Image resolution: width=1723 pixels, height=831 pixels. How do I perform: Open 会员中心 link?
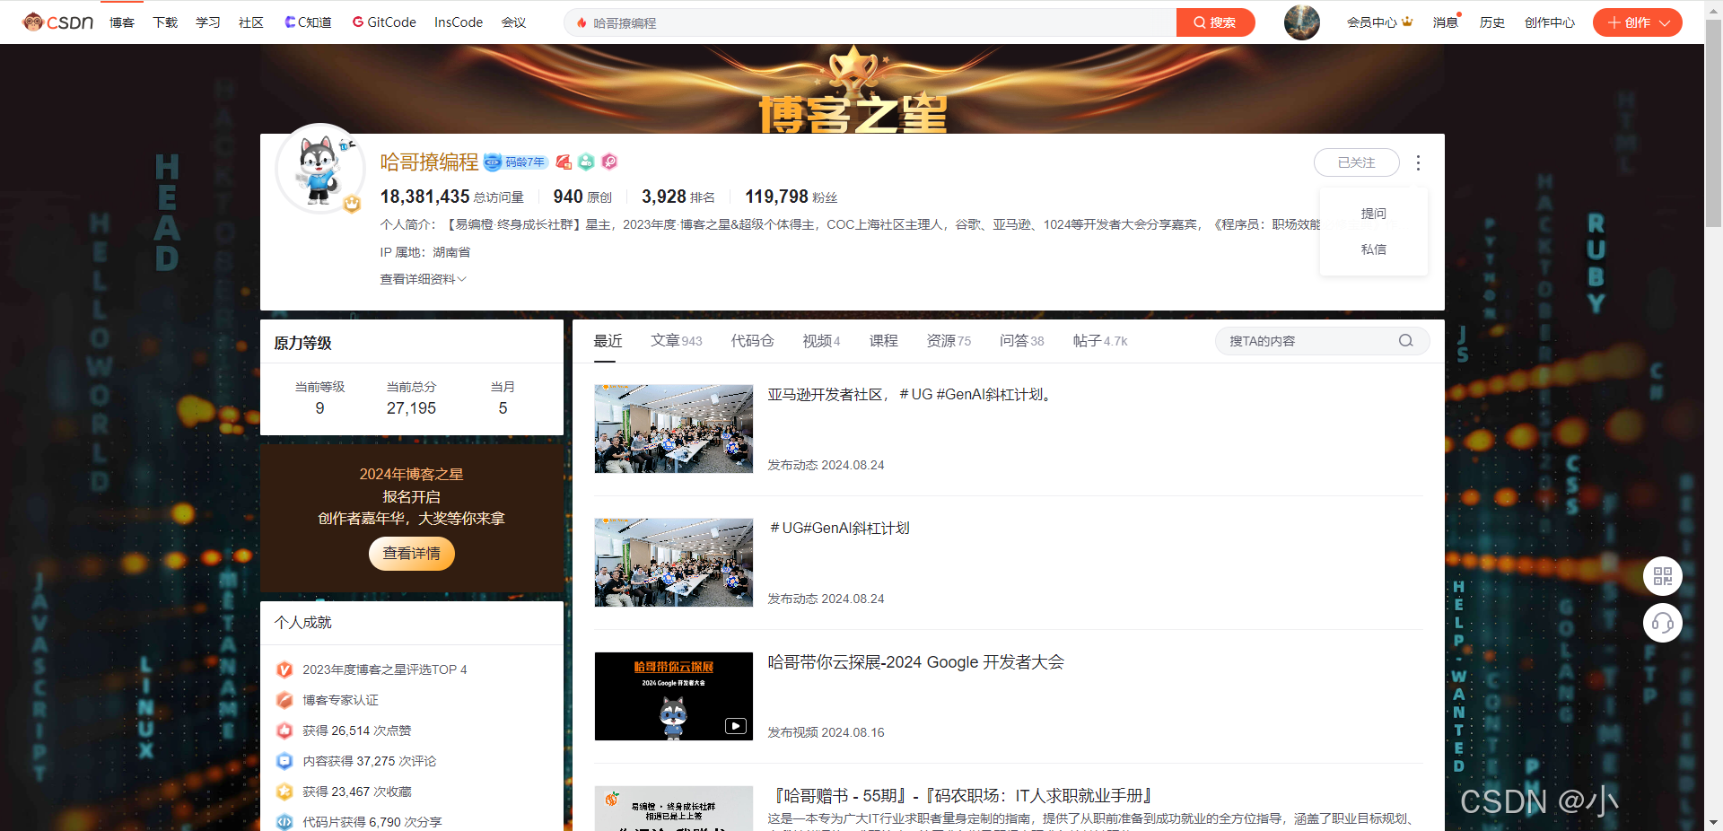point(1371,22)
